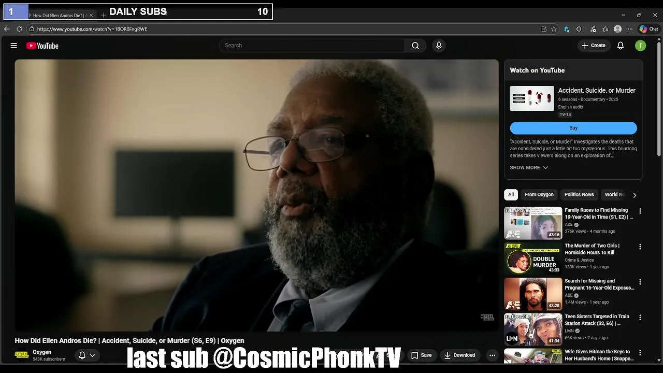The image size is (663, 373).
Task: Select the Politics News filter chip
Action: coord(579,195)
